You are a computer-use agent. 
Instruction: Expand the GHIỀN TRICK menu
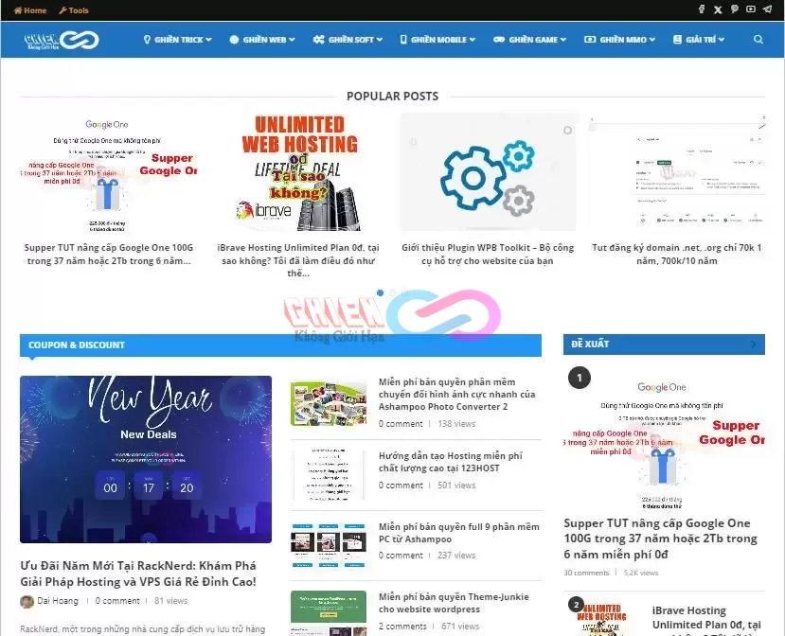(177, 40)
